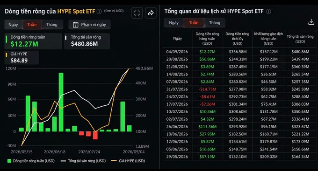The height and width of the screenshot is (171, 318).
Task: Click negative flow value -$8.61M
Action: [x=207, y=96]
